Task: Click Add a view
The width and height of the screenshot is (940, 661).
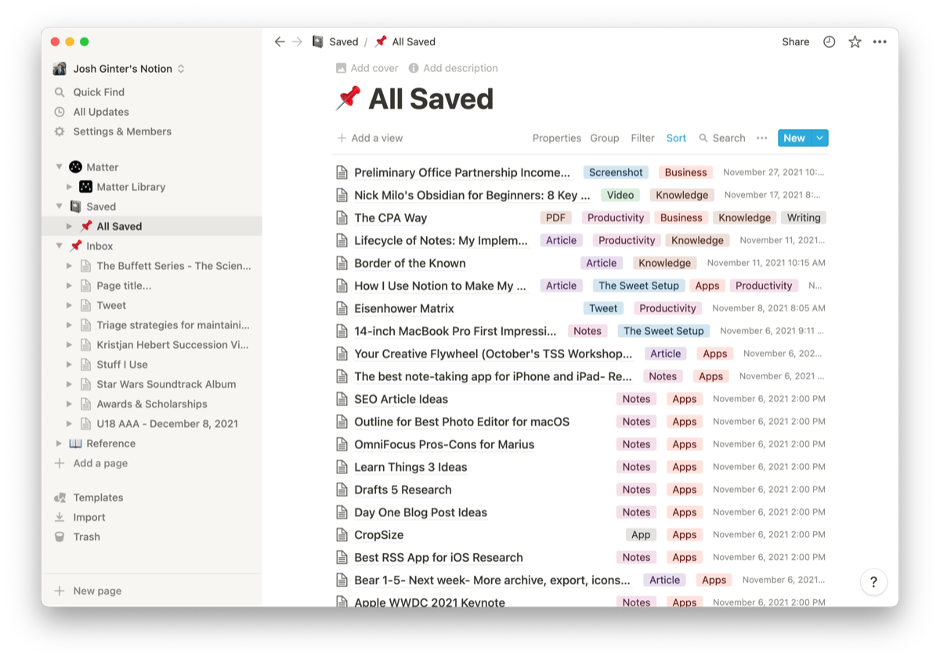Action: pyautogui.click(x=370, y=138)
